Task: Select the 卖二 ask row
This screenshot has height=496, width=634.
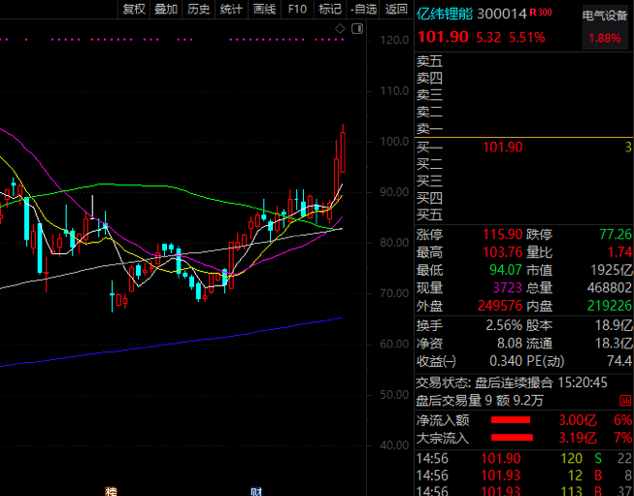Action: (524, 112)
